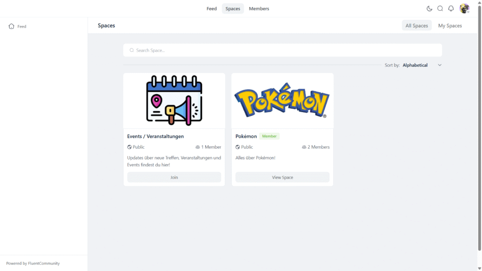Click the "Alles über Pokémon!" description
Viewport: 482px width, 271px height.
(x=255, y=158)
